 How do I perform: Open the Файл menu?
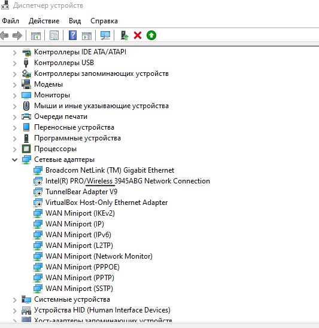[11, 21]
